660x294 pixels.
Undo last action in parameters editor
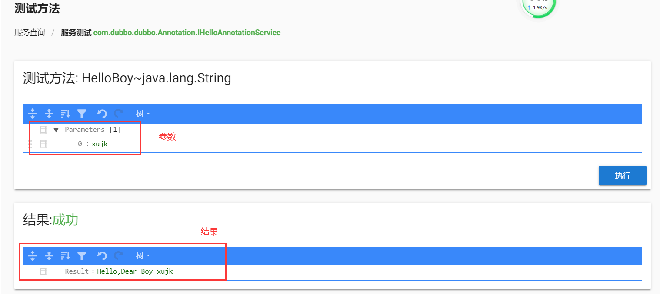[x=102, y=114]
